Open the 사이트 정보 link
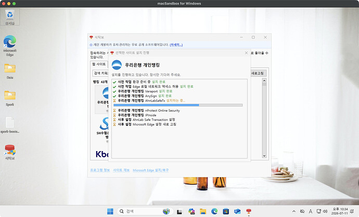Screen dimensions: 359x217 (x=121, y=170)
